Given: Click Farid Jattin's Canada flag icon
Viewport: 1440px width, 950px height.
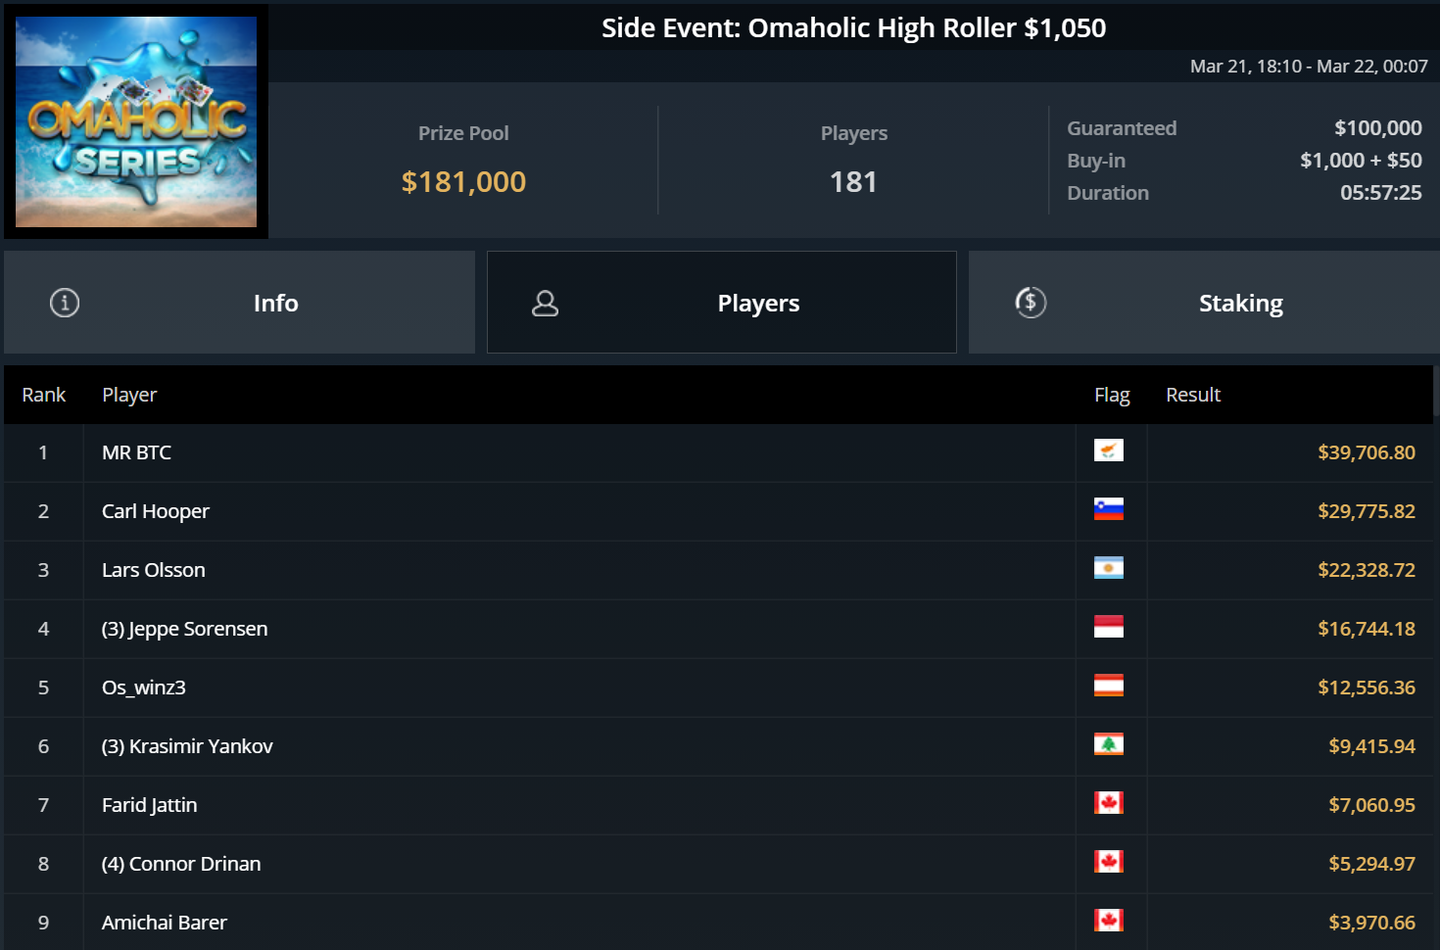Looking at the screenshot, I should (x=1108, y=803).
